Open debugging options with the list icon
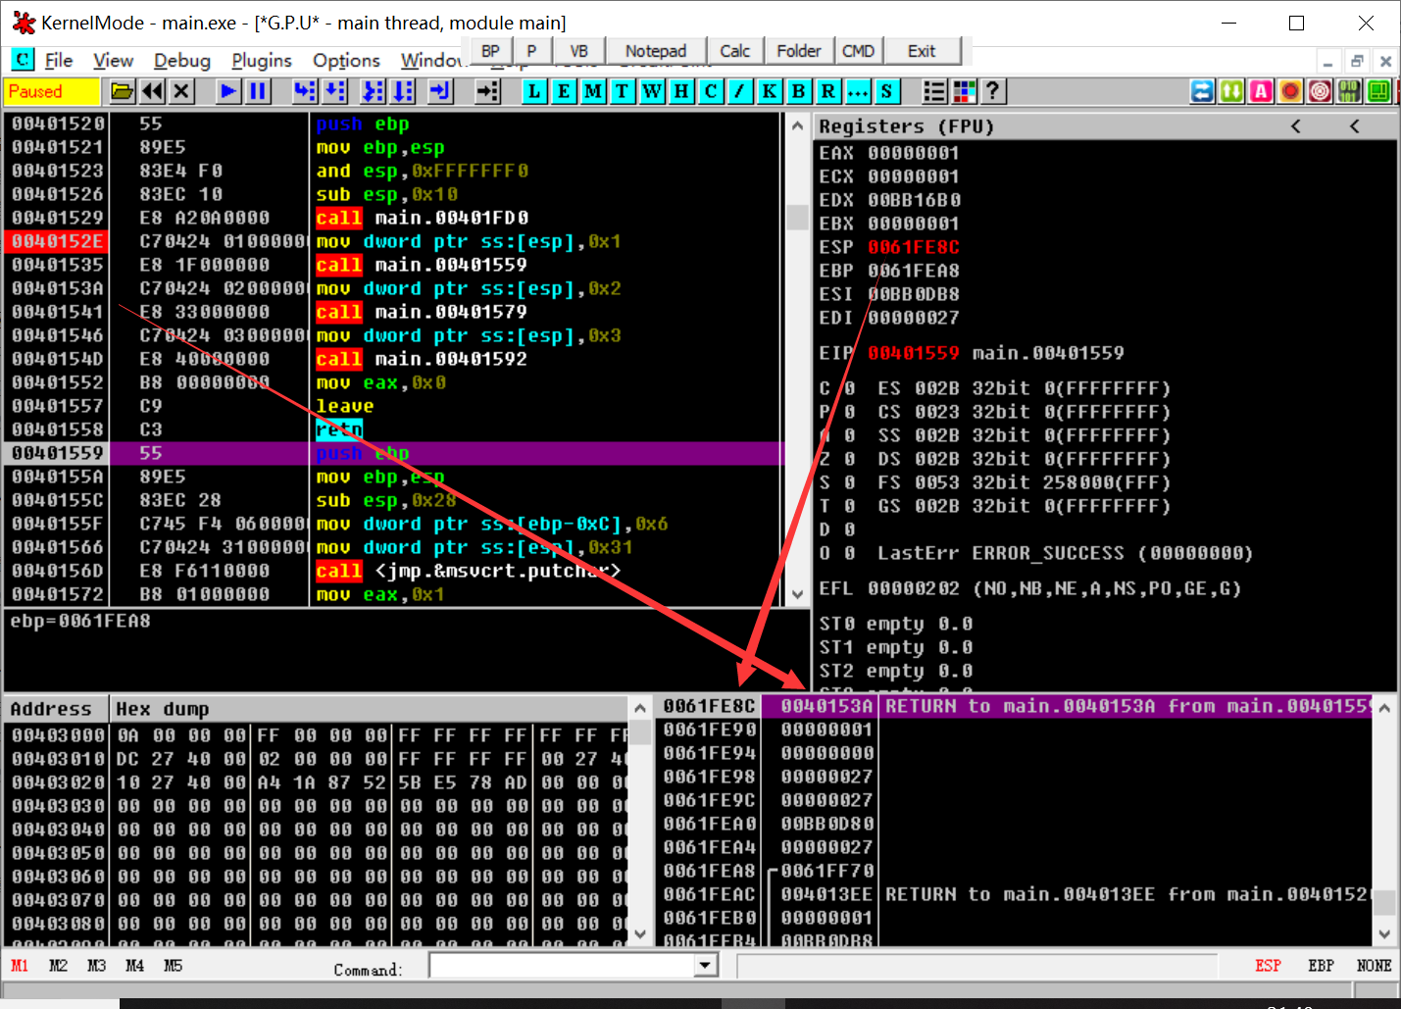 pyautogui.click(x=934, y=91)
